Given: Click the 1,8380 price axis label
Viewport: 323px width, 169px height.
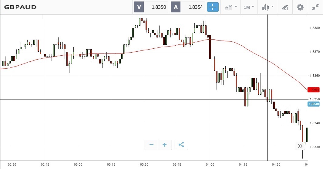Looking at the screenshot, I should coord(314,28).
